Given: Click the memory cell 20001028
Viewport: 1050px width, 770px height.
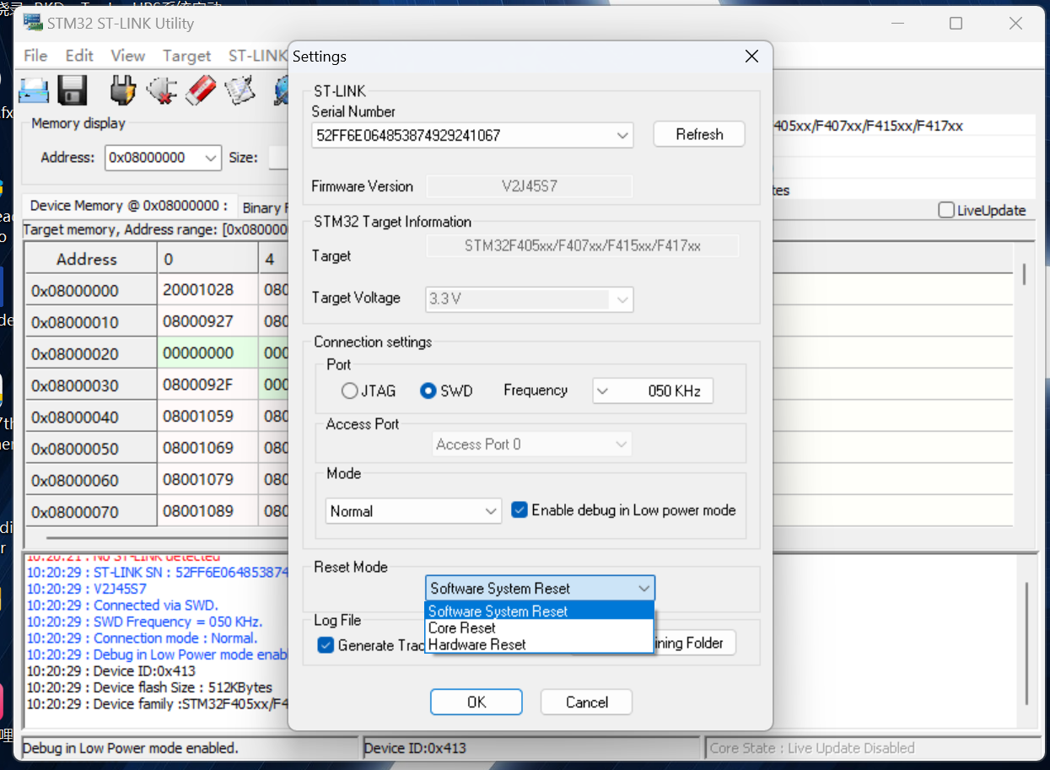Looking at the screenshot, I should [x=207, y=291].
